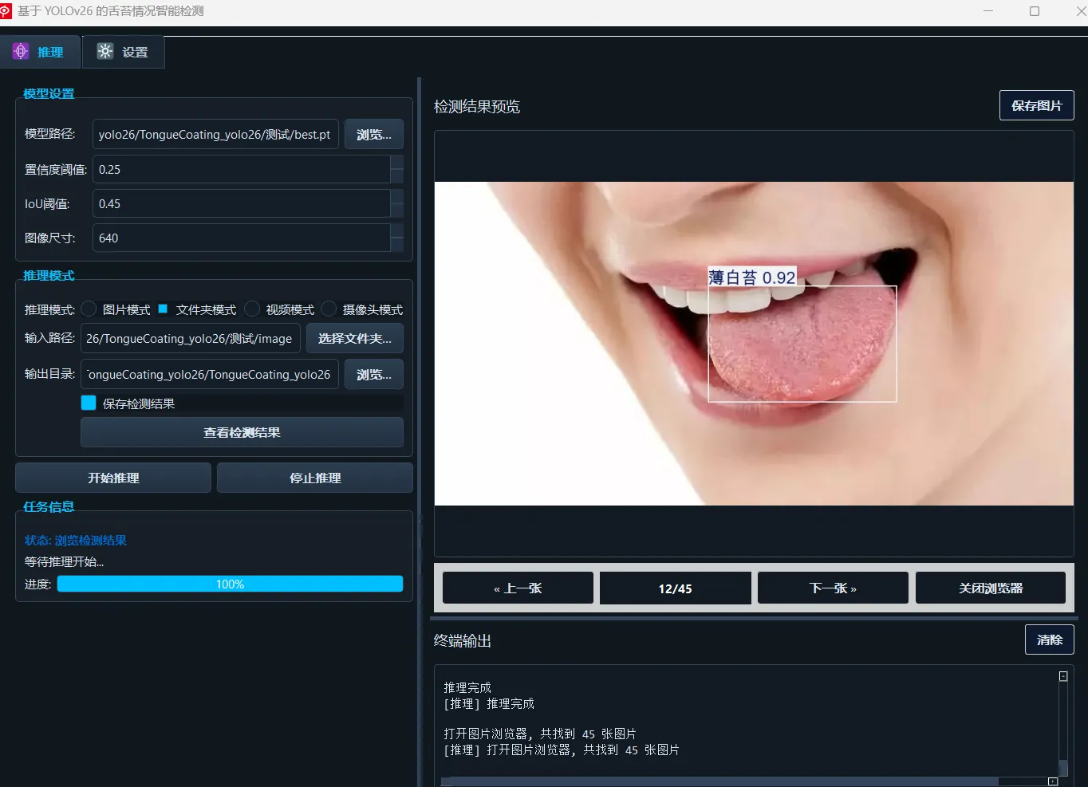Click the 推理模式 group title
The image size is (1088, 787).
[x=49, y=275]
